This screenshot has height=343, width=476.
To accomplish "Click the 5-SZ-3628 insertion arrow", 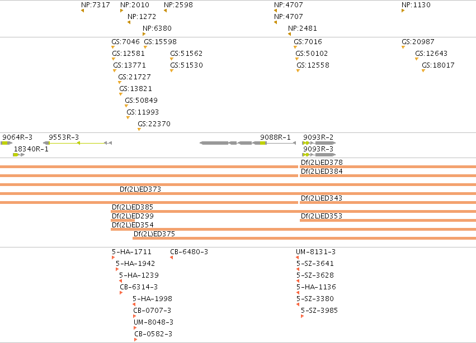I will tap(298, 281).
